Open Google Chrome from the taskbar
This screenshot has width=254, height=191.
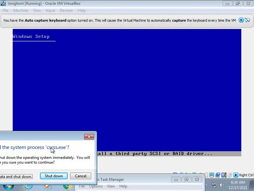pos(68,187)
